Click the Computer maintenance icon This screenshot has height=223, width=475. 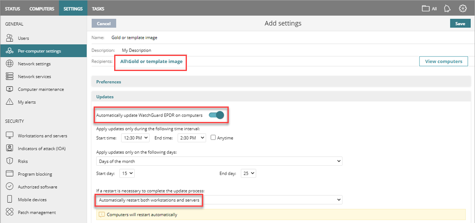(x=10, y=89)
